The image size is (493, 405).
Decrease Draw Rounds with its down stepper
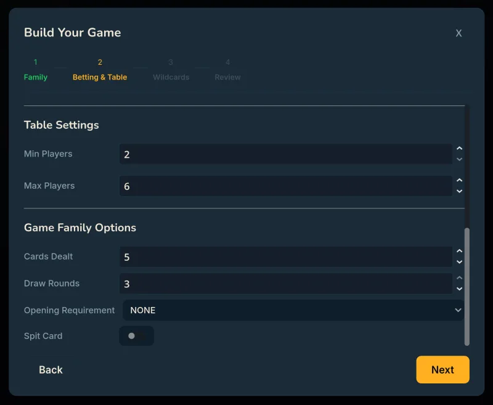(459, 289)
